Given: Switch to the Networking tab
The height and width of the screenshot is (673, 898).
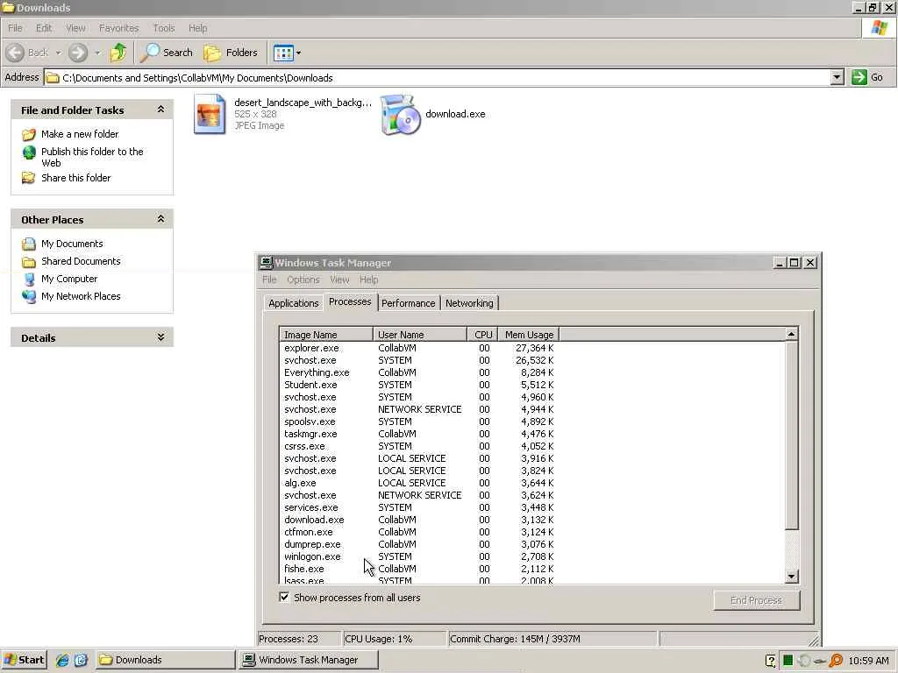Looking at the screenshot, I should (x=469, y=303).
